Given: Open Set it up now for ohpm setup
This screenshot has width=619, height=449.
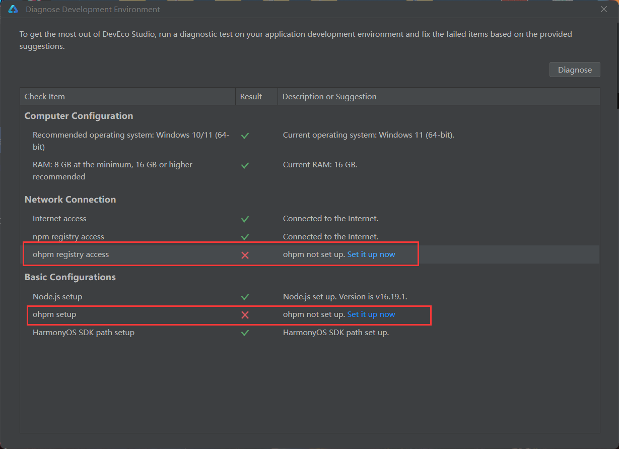Looking at the screenshot, I should pos(371,314).
